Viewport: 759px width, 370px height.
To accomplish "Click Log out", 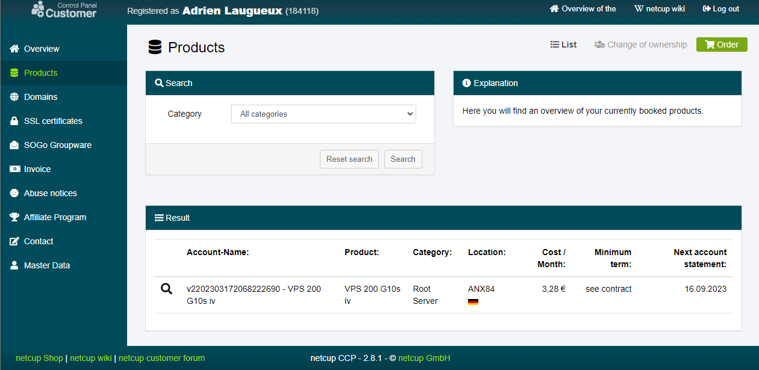I will (x=721, y=9).
